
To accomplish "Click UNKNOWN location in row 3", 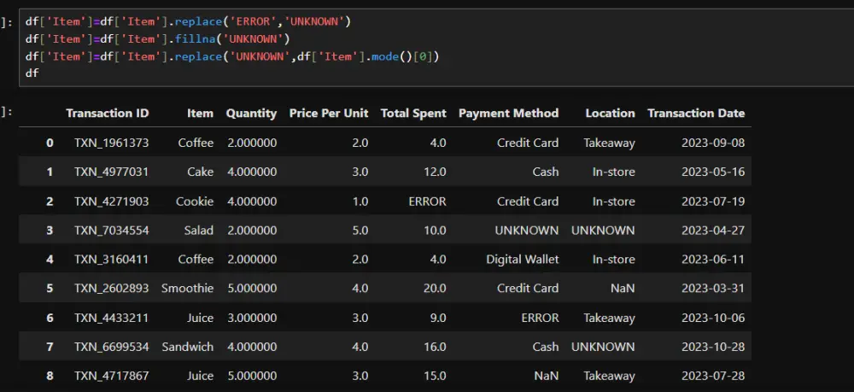I will (603, 231).
